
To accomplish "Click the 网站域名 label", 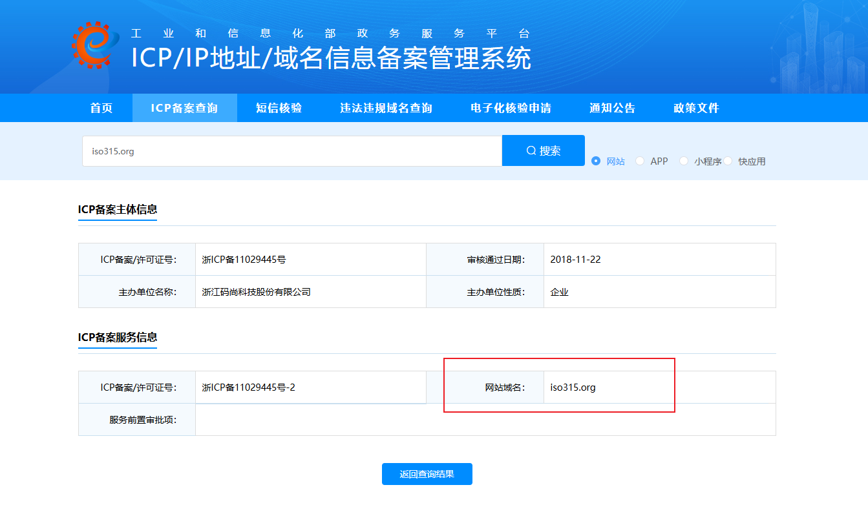I will point(505,387).
